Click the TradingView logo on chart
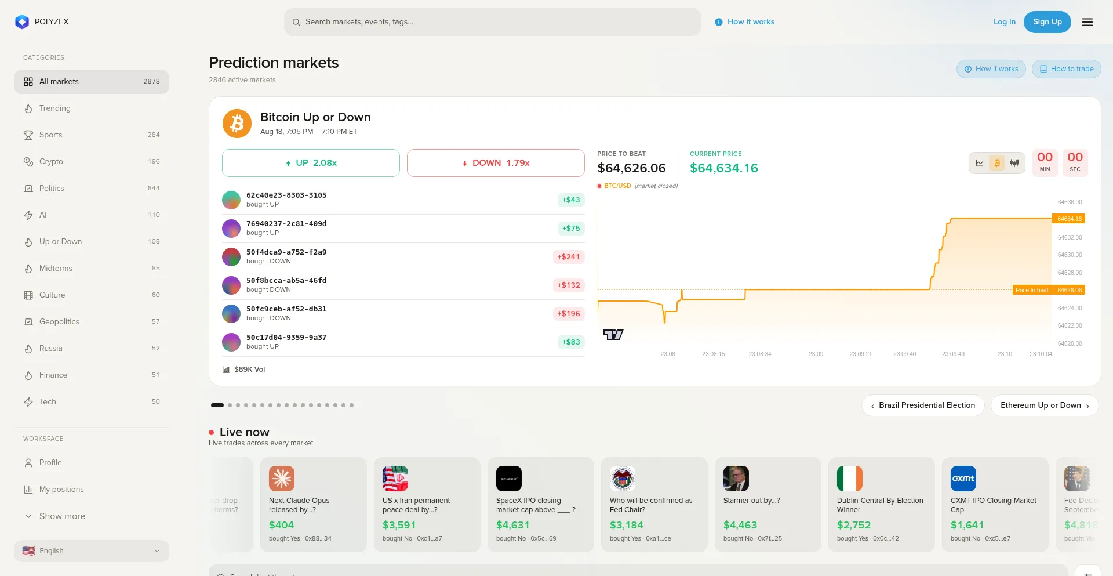The image size is (1113, 576). pyautogui.click(x=613, y=335)
